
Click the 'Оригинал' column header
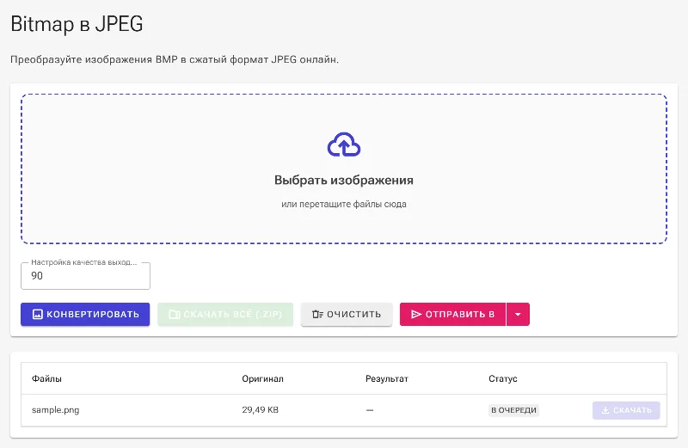(262, 378)
